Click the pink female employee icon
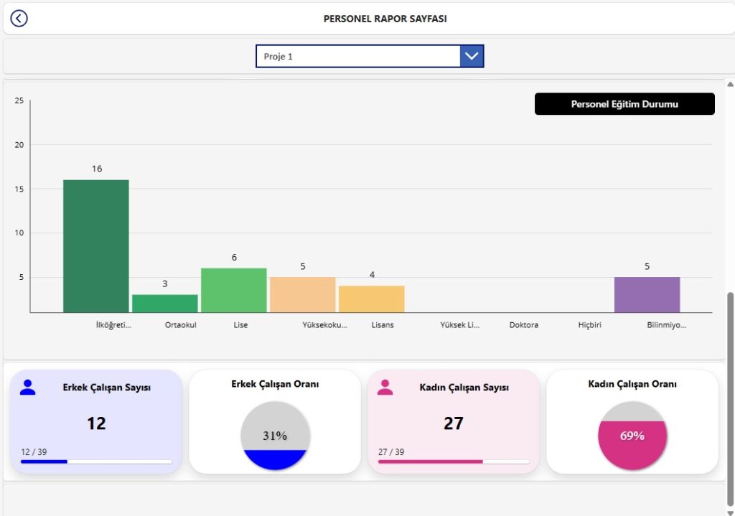This screenshot has height=516, width=735. 385,388
